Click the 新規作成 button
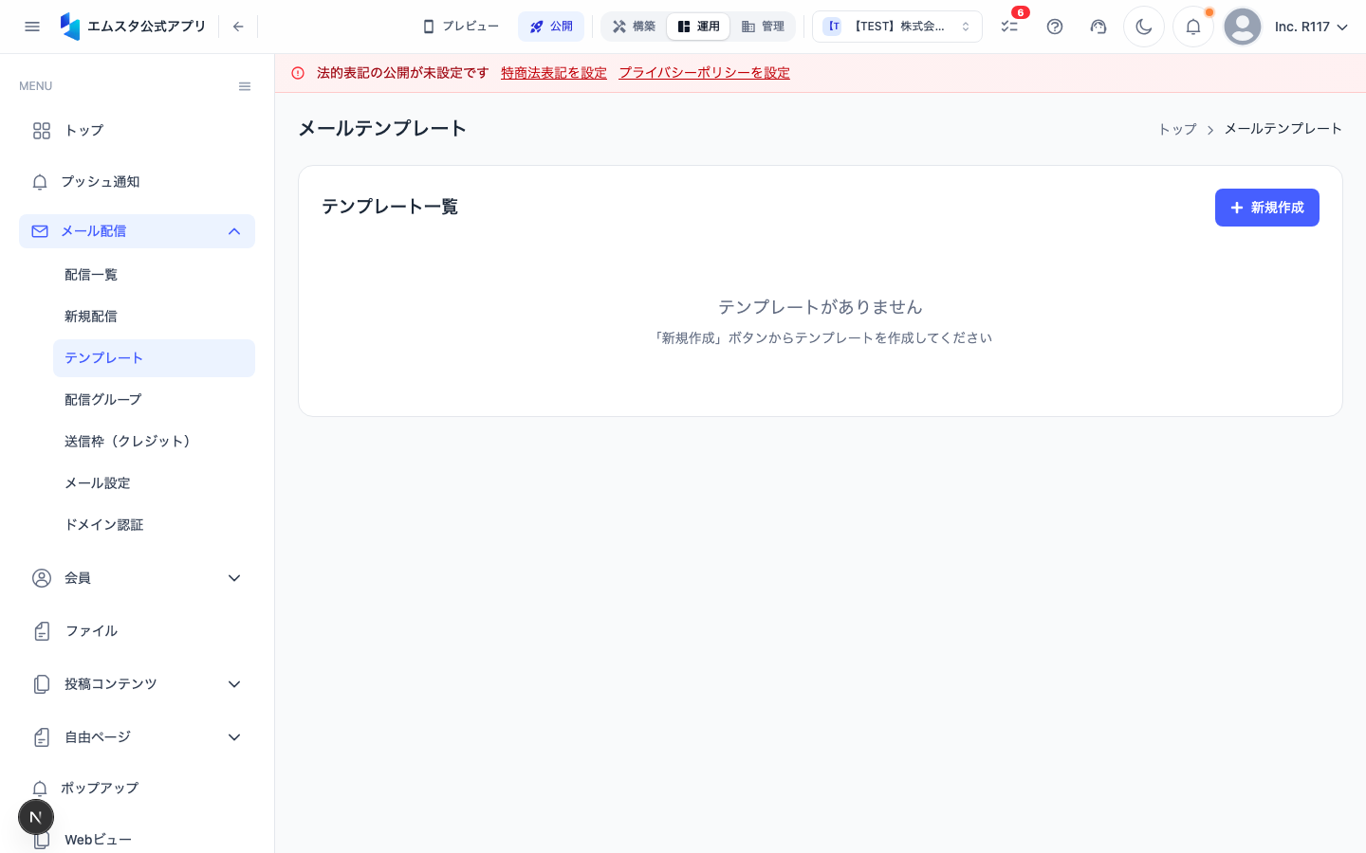This screenshot has width=1366, height=853. tap(1267, 208)
